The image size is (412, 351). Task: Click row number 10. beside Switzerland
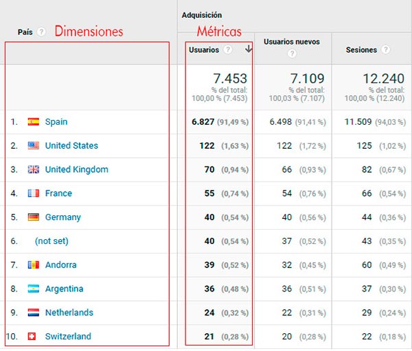pos(12,337)
